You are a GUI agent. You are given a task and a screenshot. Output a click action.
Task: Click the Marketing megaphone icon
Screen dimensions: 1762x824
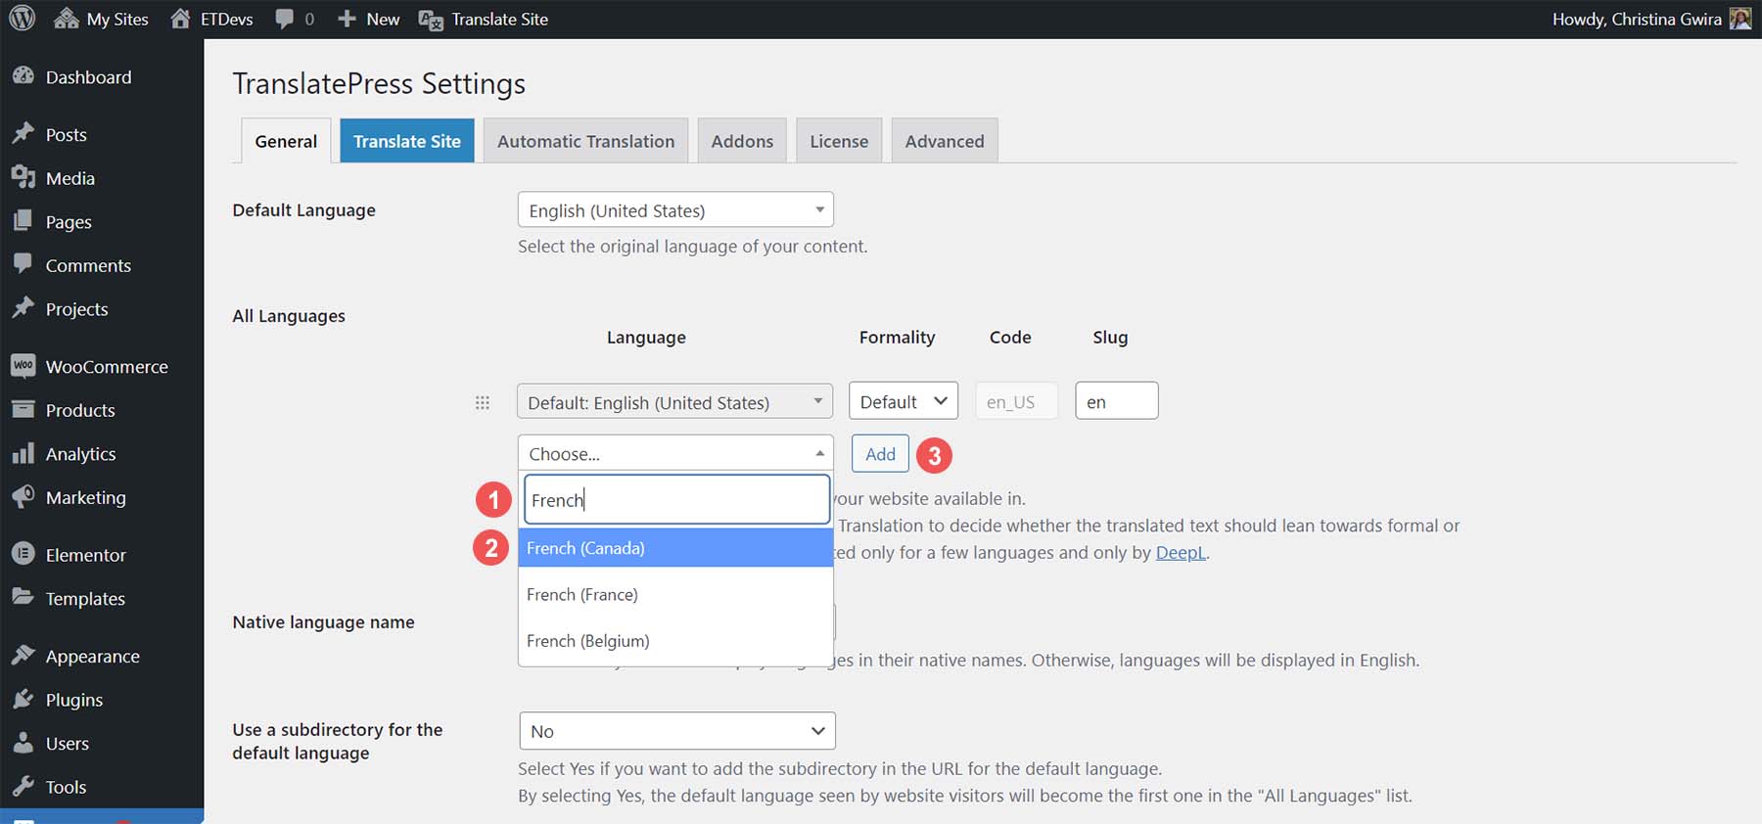23,496
